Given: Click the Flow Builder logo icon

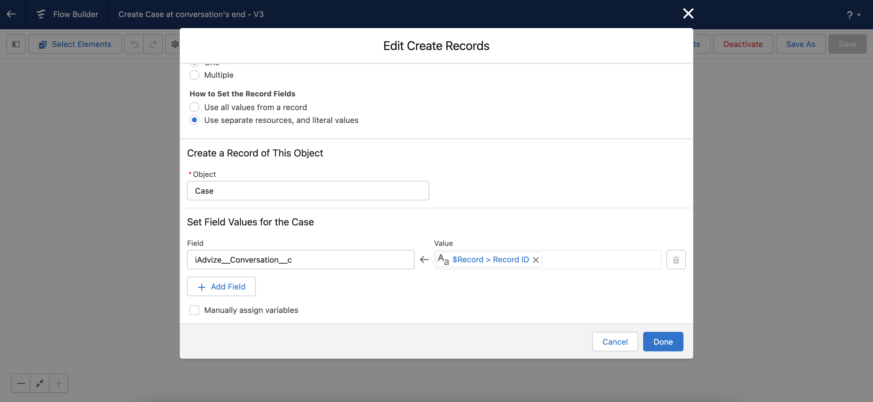Looking at the screenshot, I should (x=41, y=14).
